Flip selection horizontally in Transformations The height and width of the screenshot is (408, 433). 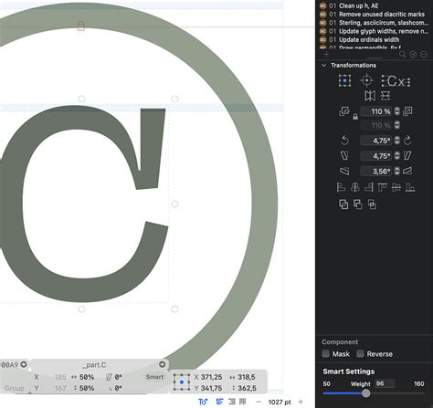pyautogui.click(x=370, y=96)
